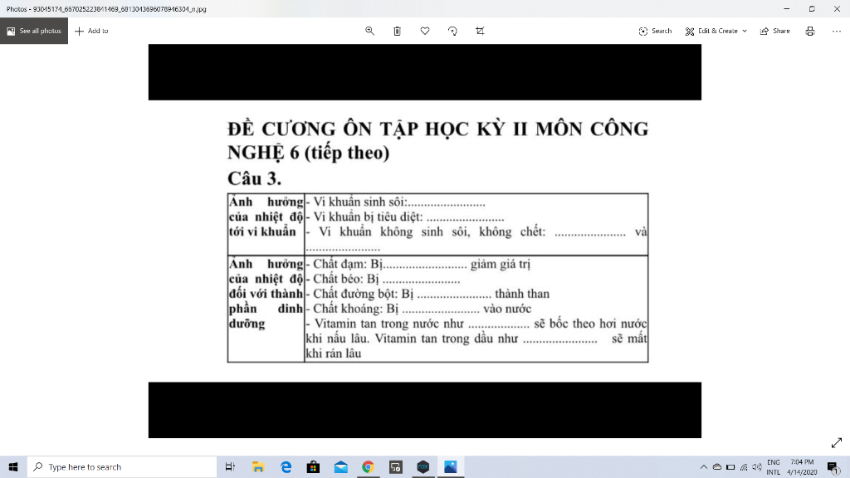Image resolution: width=850 pixels, height=478 pixels.
Task: Switch to Google Chrome in taskbar
Action: point(368,466)
